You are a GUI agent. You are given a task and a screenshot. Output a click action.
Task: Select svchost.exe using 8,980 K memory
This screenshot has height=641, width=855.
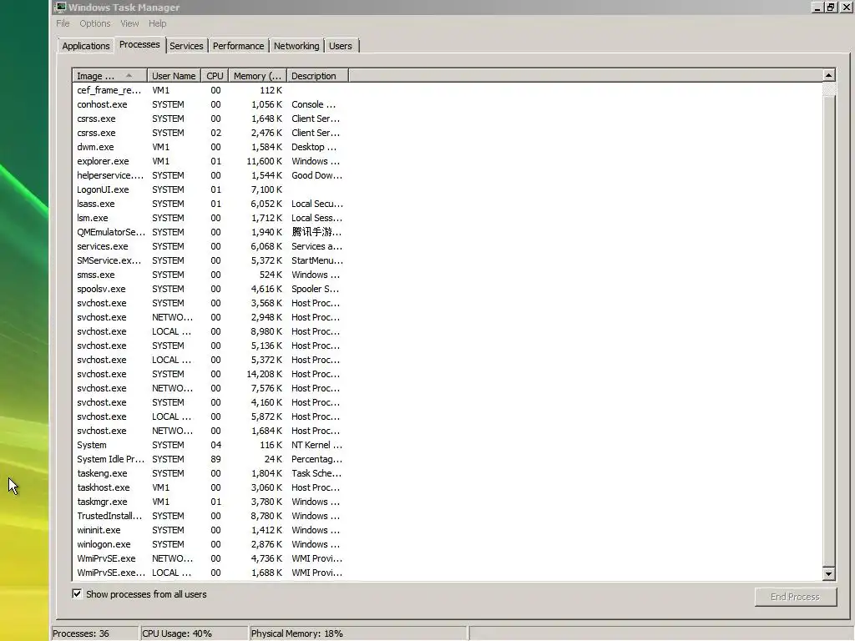pyautogui.click(x=210, y=331)
